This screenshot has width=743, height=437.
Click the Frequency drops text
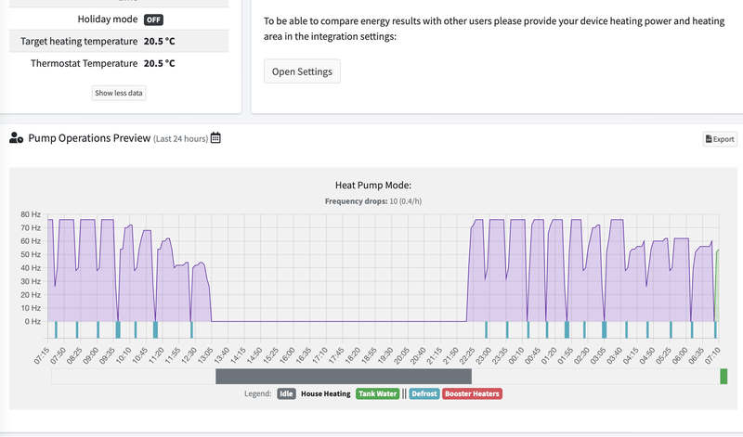(x=373, y=201)
